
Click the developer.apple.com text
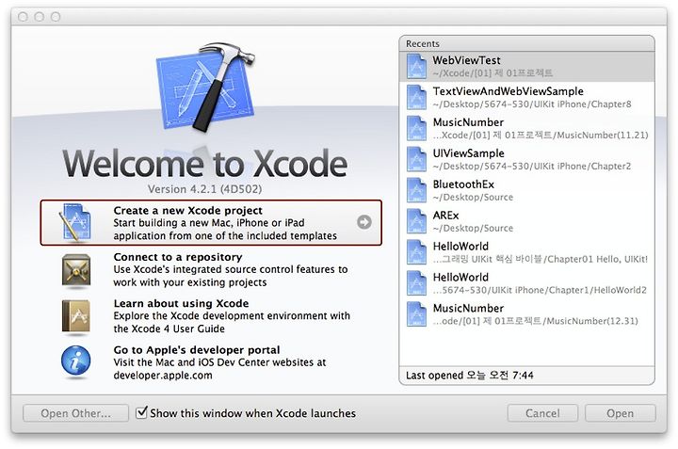pyautogui.click(x=163, y=375)
